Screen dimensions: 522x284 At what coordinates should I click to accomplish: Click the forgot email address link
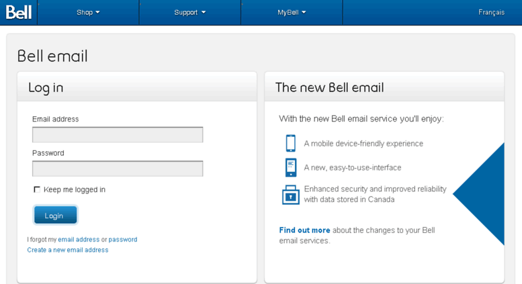click(79, 240)
